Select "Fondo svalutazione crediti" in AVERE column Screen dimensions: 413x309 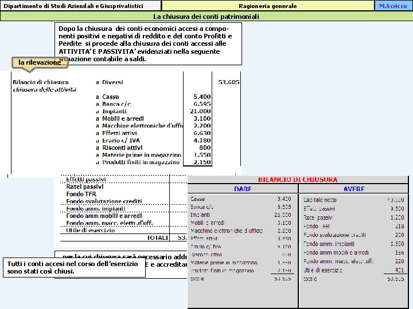pos(334,235)
